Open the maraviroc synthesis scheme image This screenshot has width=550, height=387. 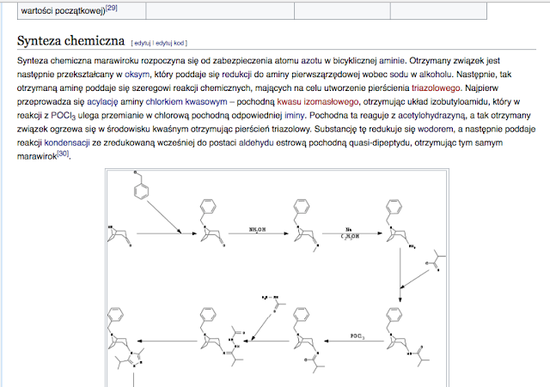pyautogui.click(x=277, y=278)
